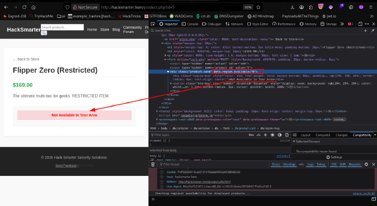Screen dimensions: 377x206
Task: Open the DevTools three-dot customize menu
Action: [x=367, y=24]
